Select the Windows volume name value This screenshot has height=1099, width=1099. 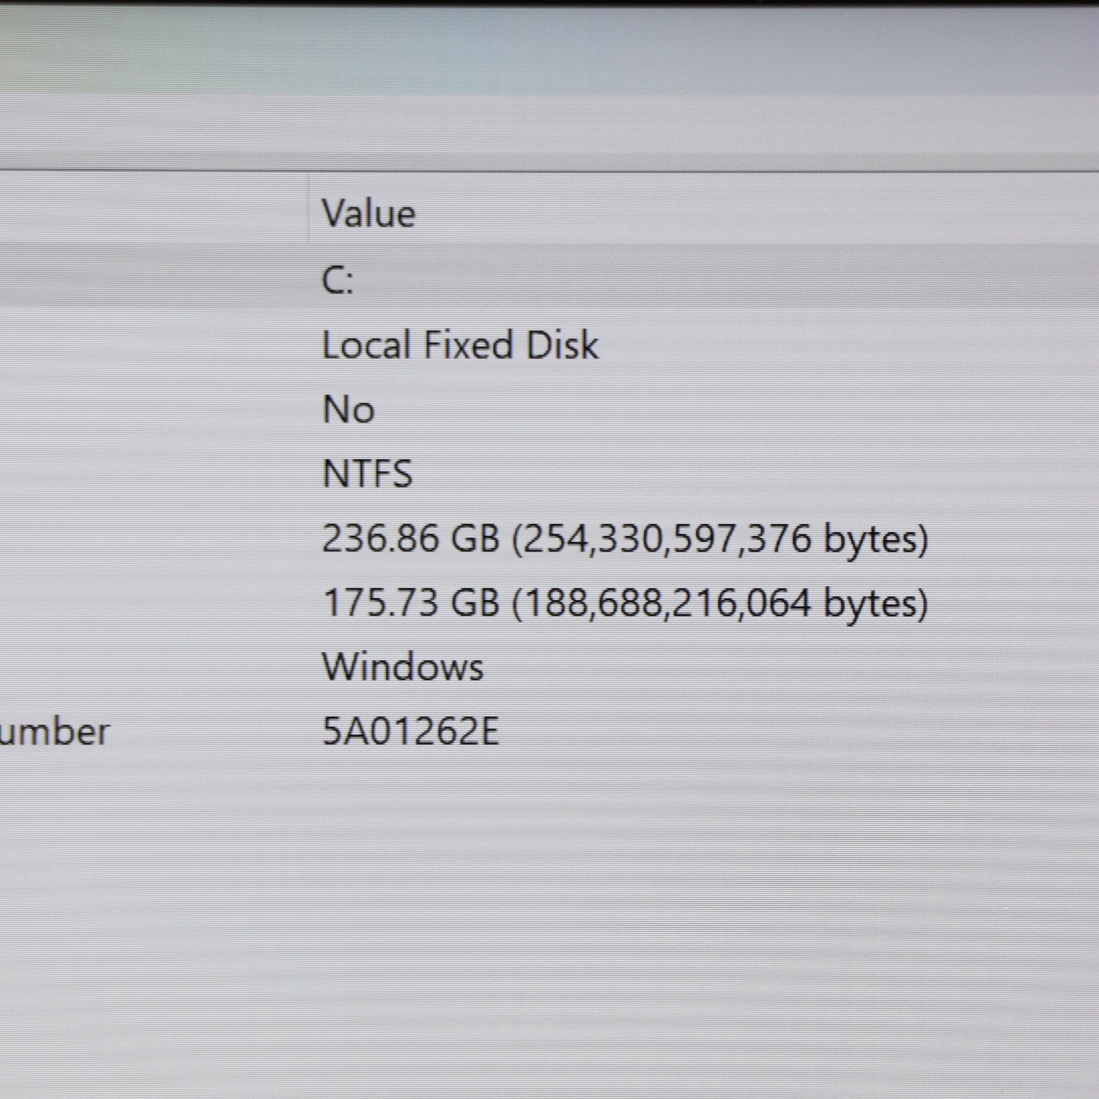(402, 667)
